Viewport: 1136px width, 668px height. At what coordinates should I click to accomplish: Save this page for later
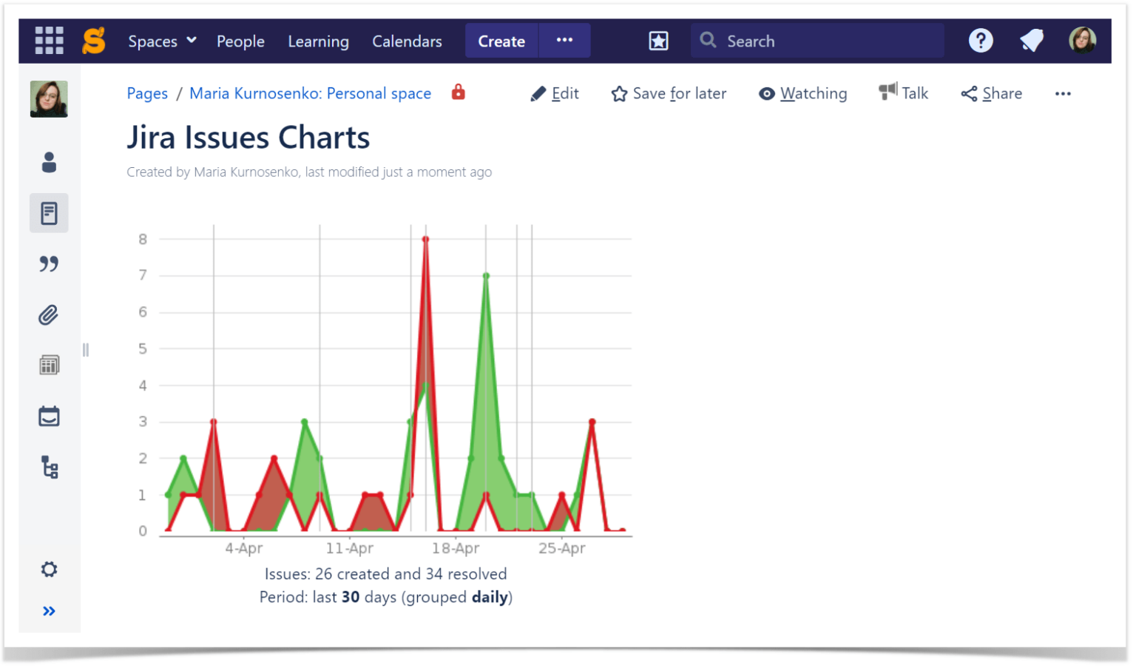pyautogui.click(x=668, y=93)
